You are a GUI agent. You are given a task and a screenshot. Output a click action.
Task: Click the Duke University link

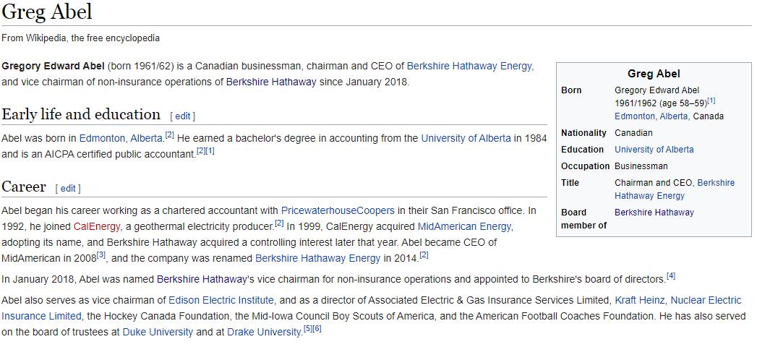pos(158,332)
